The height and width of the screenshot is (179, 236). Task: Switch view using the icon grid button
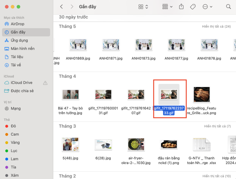[x=141, y=7]
